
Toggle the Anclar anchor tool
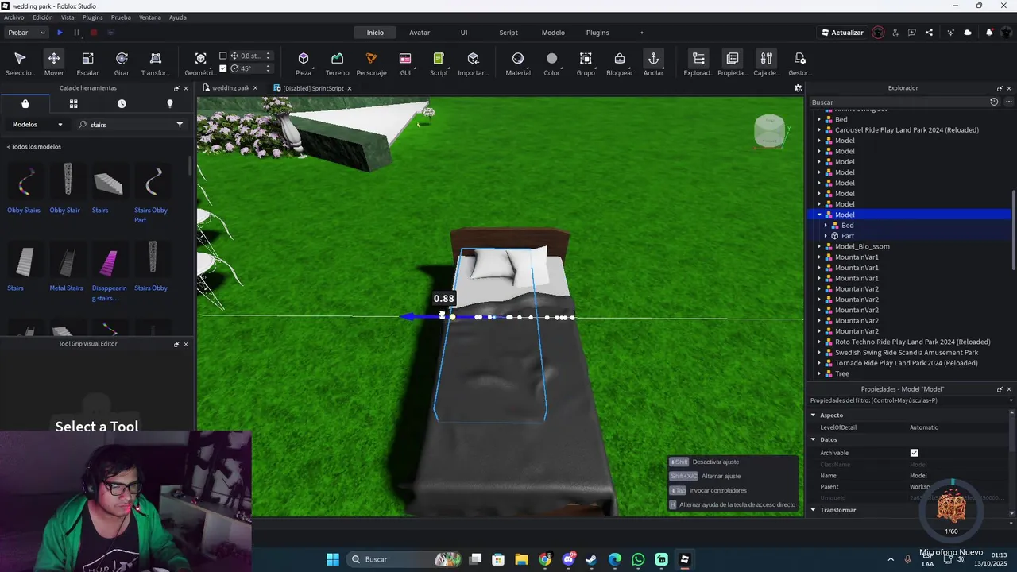[653, 64]
